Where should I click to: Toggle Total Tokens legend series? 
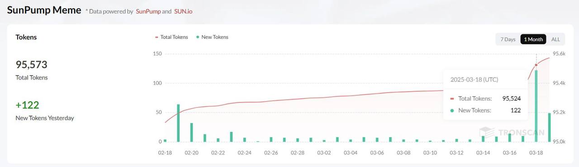click(171, 37)
